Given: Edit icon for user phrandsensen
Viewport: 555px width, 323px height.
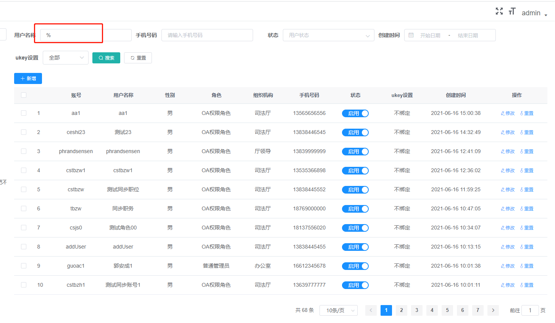Looking at the screenshot, I should (508, 152).
